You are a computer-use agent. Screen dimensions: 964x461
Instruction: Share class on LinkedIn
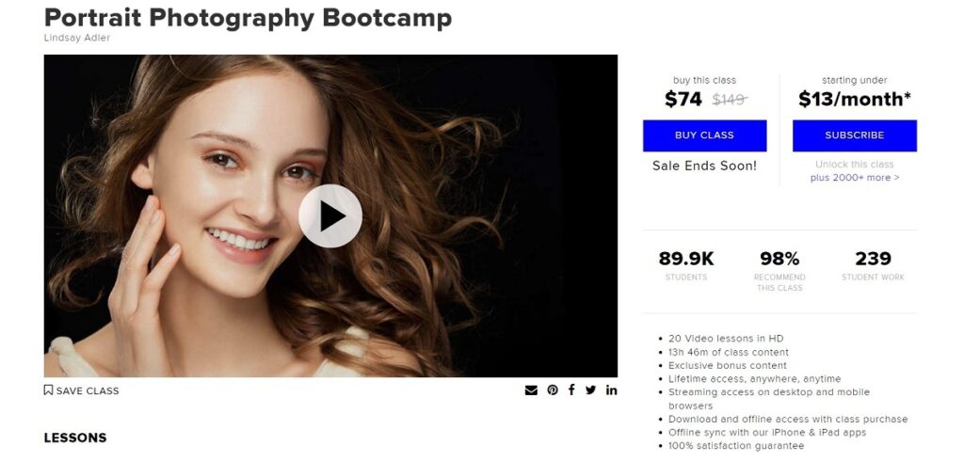[x=611, y=389]
